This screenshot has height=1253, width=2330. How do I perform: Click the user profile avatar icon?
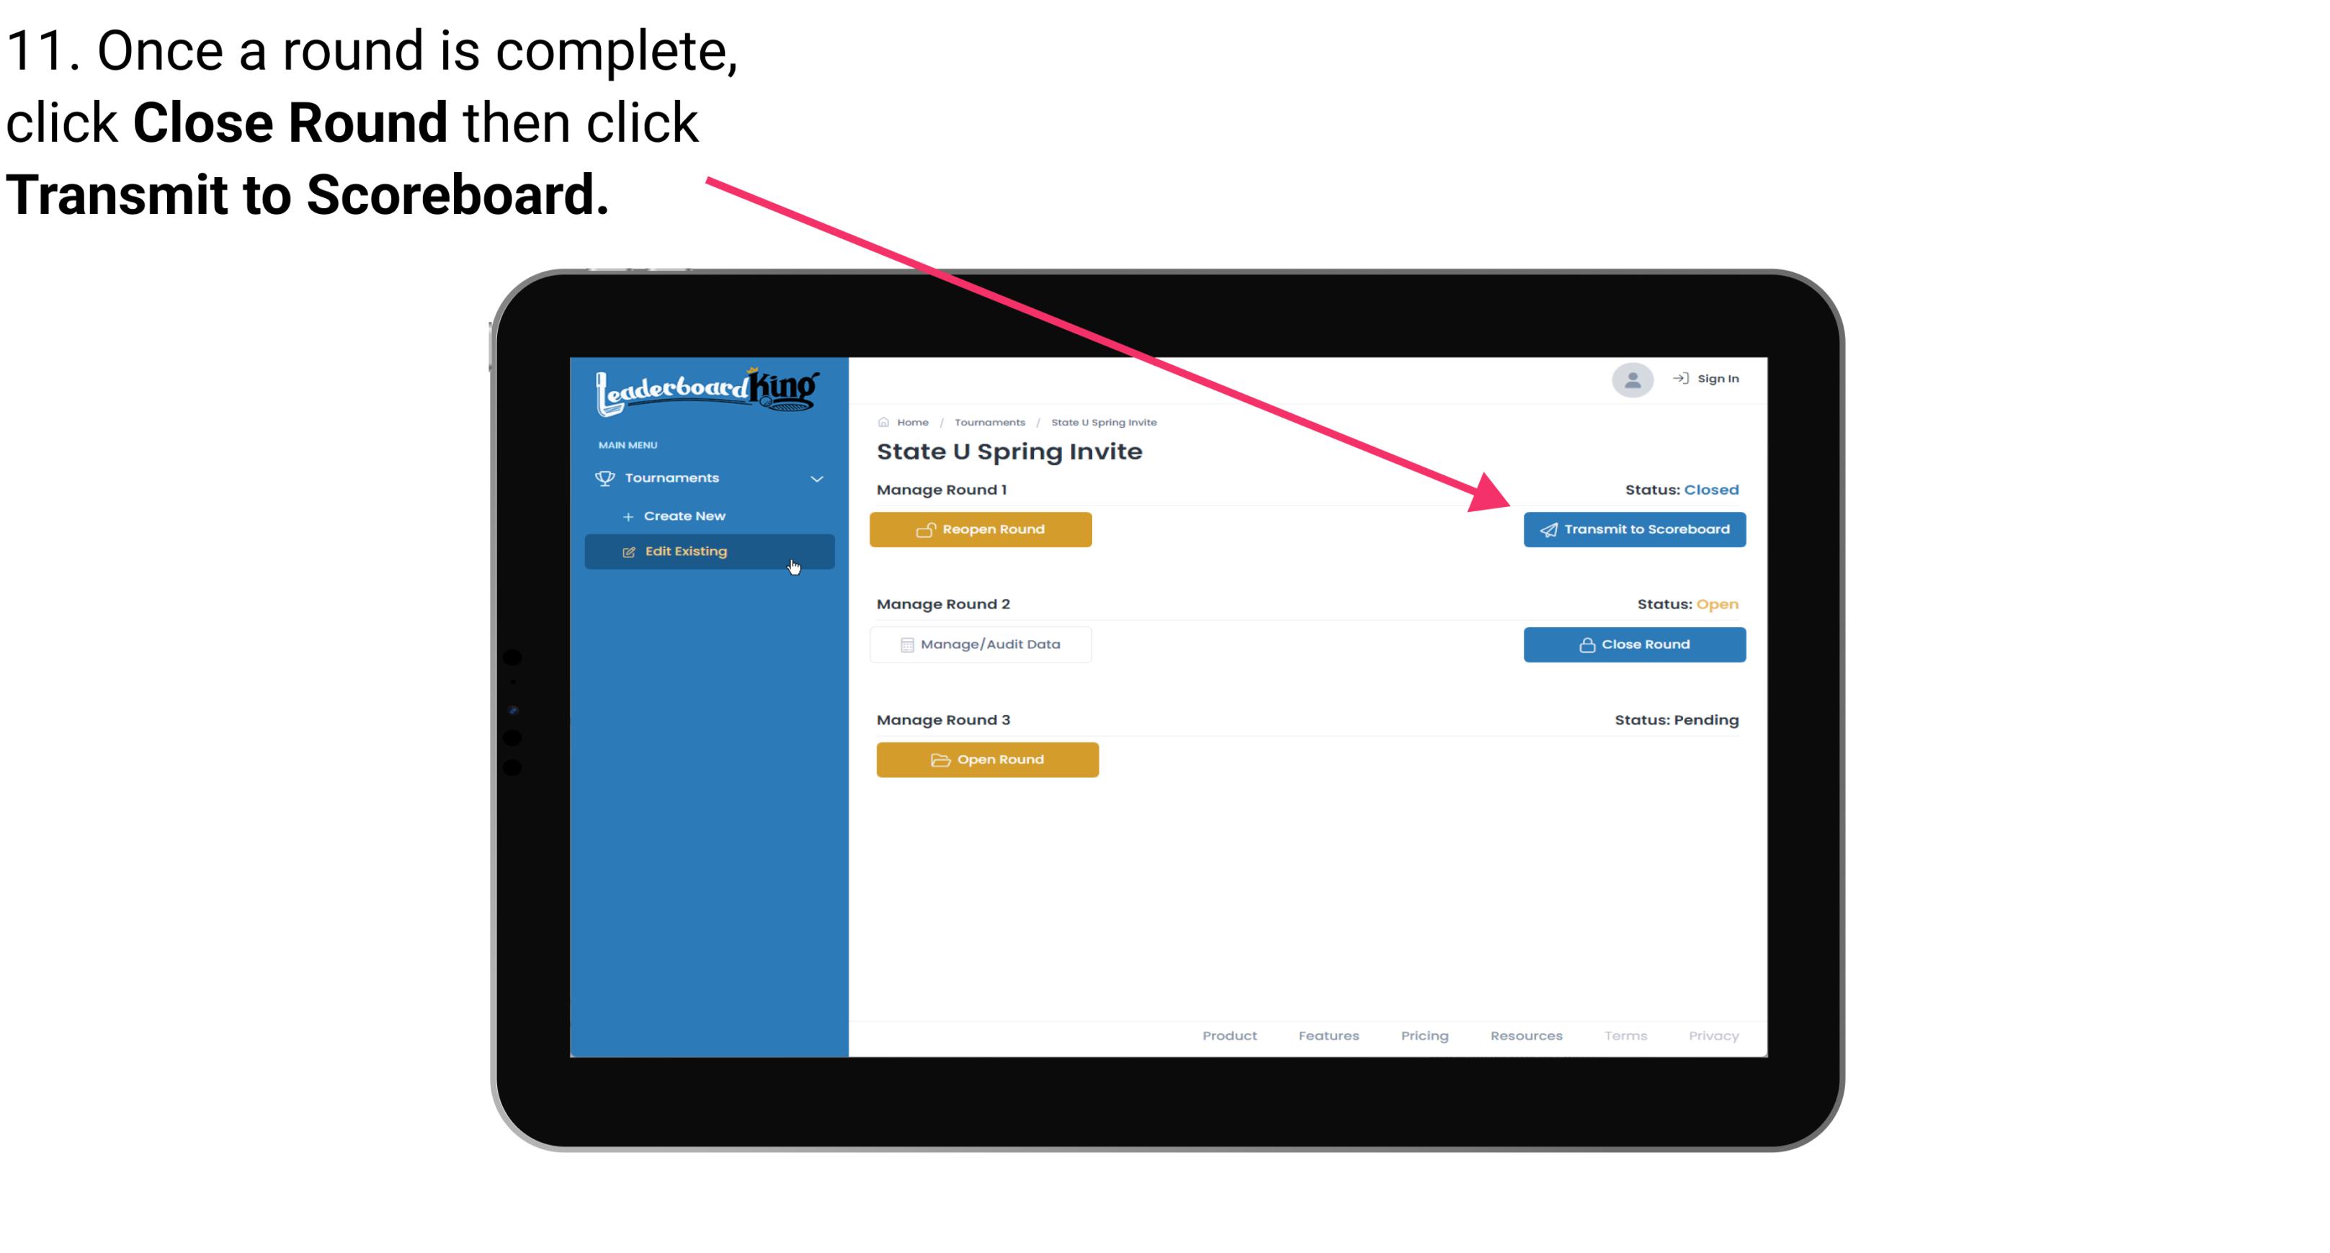[x=1630, y=382]
